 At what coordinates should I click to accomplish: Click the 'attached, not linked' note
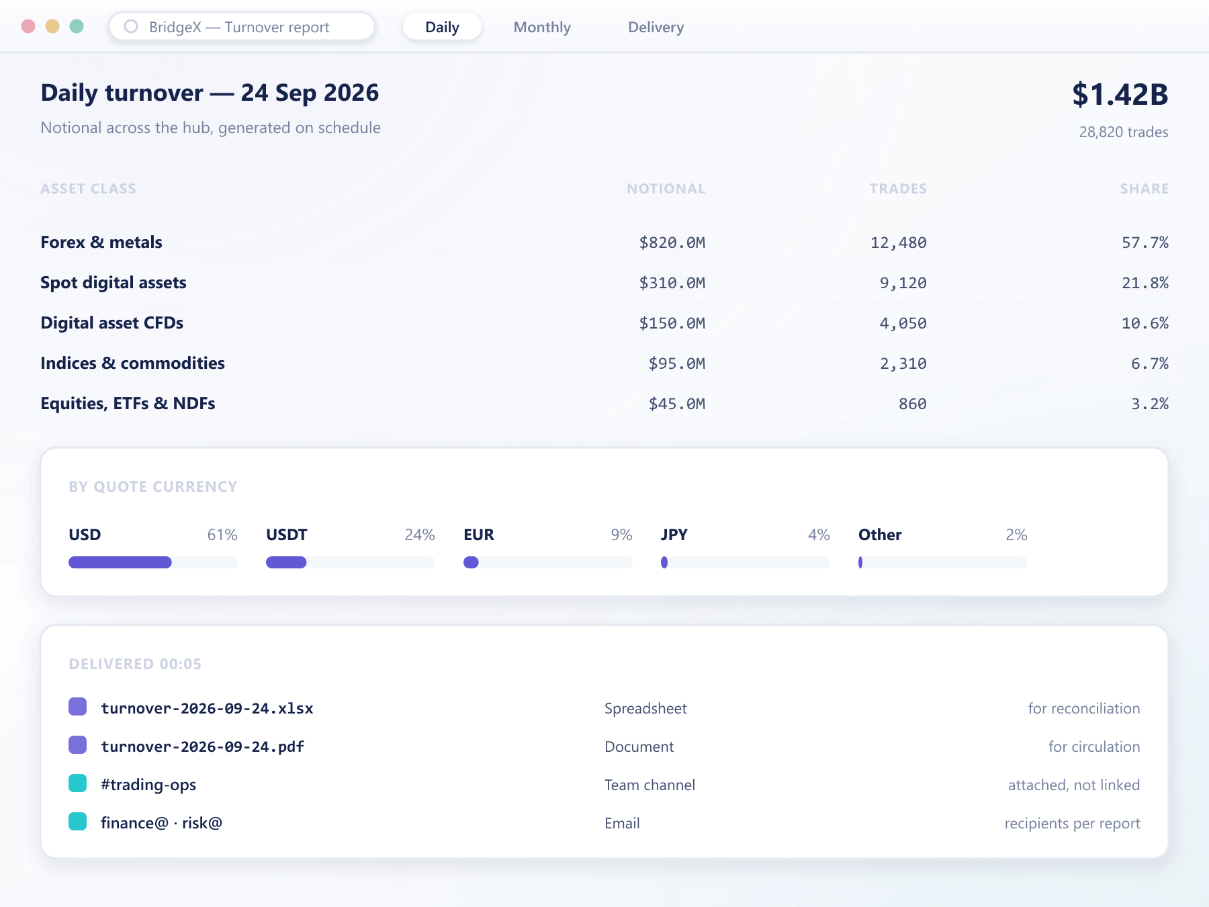pos(1074,785)
